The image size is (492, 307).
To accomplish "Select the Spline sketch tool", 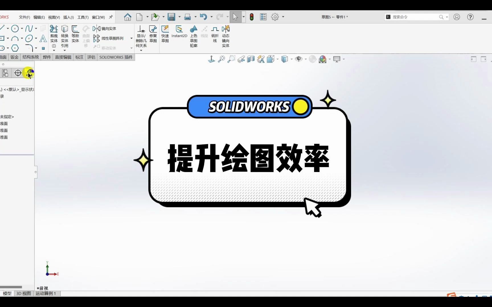I will [x=29, y=28].
